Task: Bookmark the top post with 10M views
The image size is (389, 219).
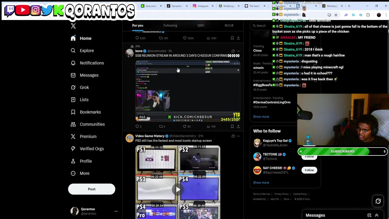Action: pos(232,38)
